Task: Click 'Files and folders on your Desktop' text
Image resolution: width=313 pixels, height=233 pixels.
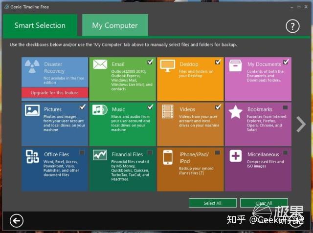Action: click(196, 74)
